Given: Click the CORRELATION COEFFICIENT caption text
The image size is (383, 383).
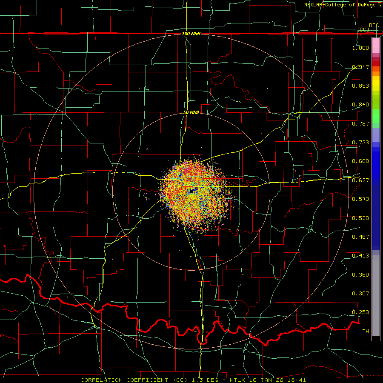Looking at the screenshot, I should [x=124, y=380].
